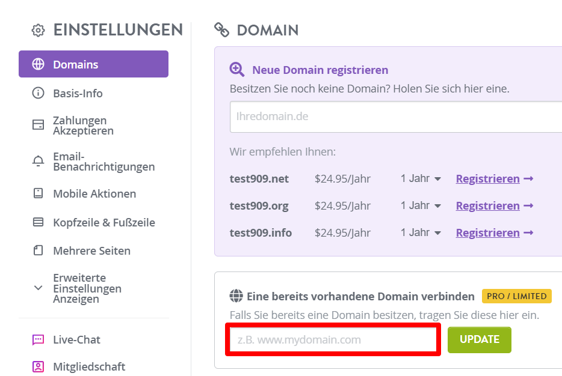Click the Mehrere Seiten pages icon

pos(38,250)
